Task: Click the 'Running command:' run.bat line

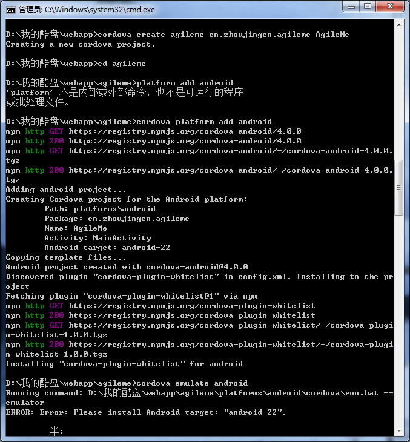Action: 199,398
